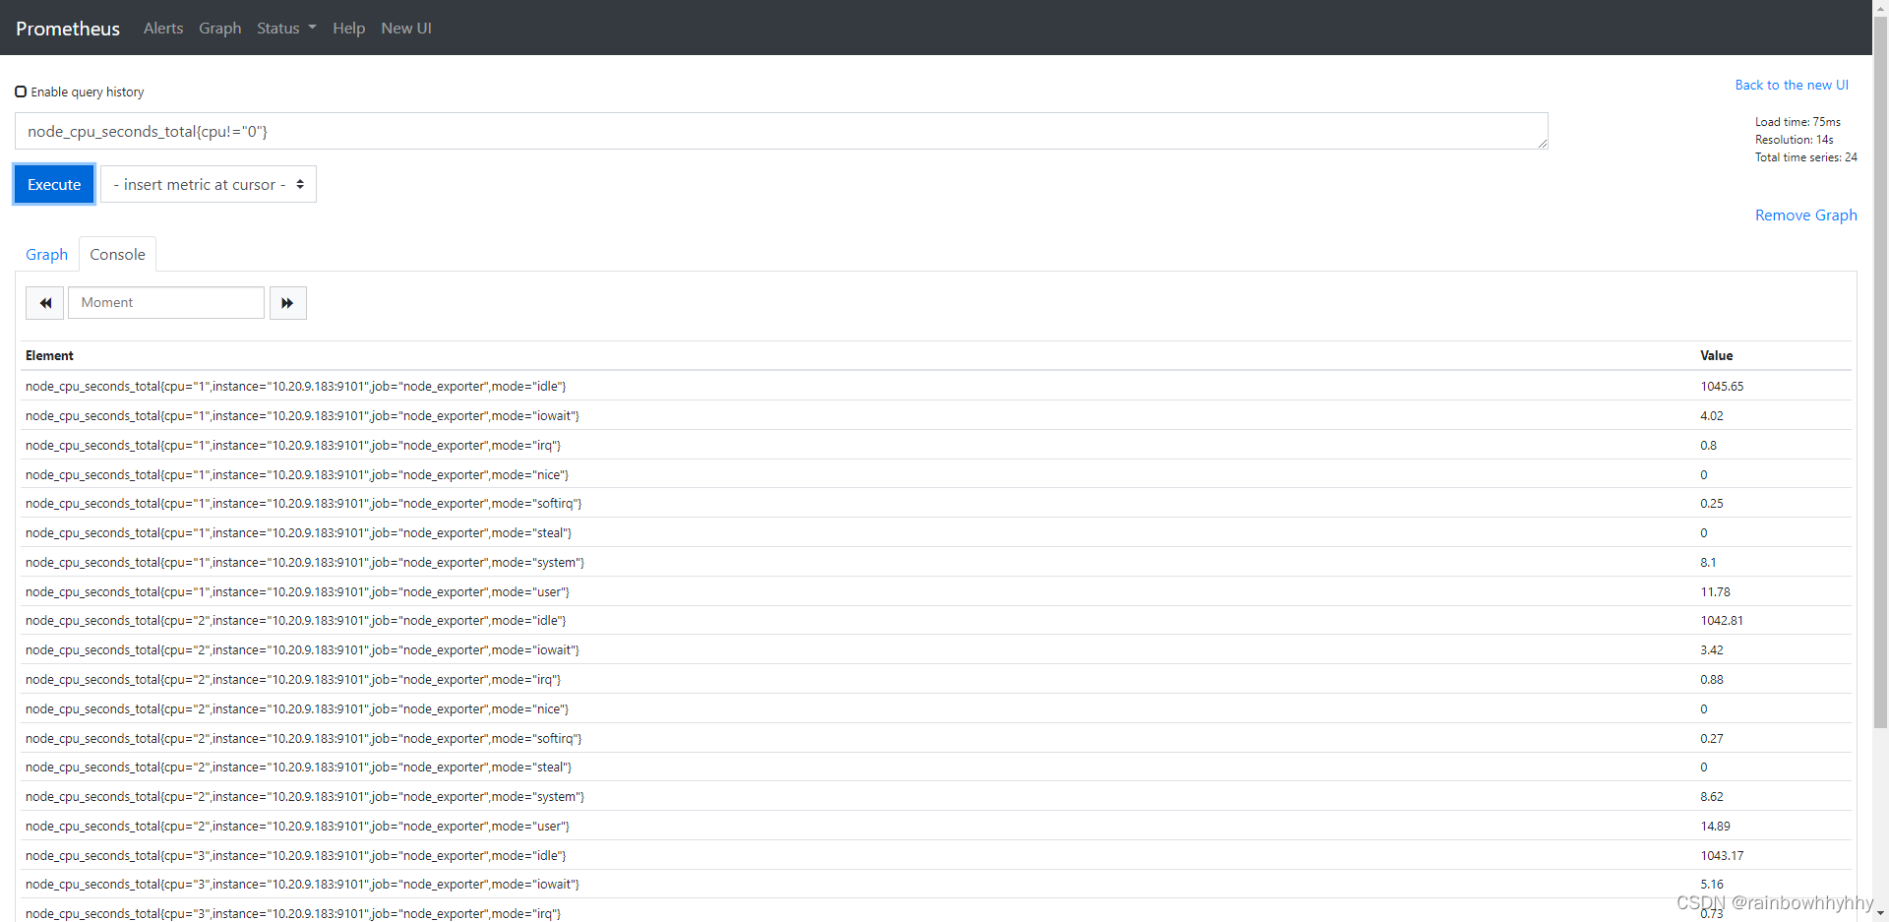Click the value 1043.17
This screenshot has width=1889, height=922.
click(x=1722, y=855)
